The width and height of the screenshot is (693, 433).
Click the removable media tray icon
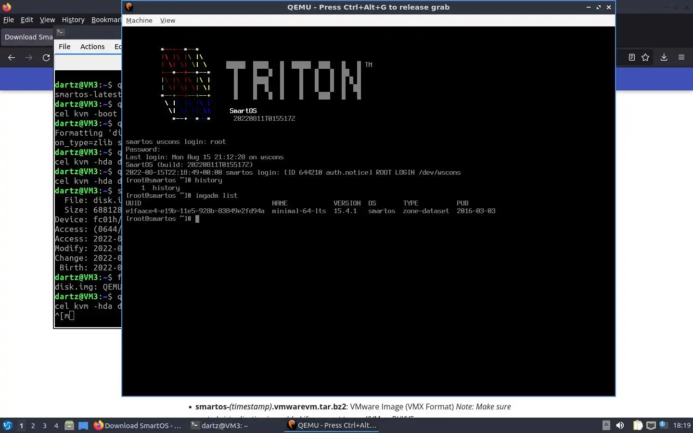click(x=606, y=425)
